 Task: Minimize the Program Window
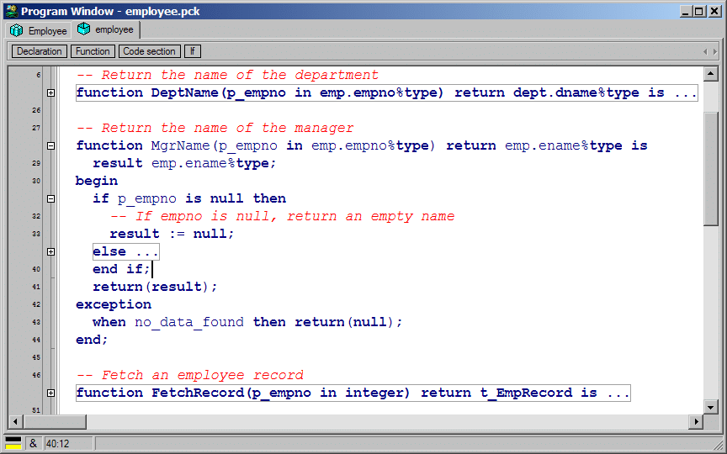coord(686,12)
